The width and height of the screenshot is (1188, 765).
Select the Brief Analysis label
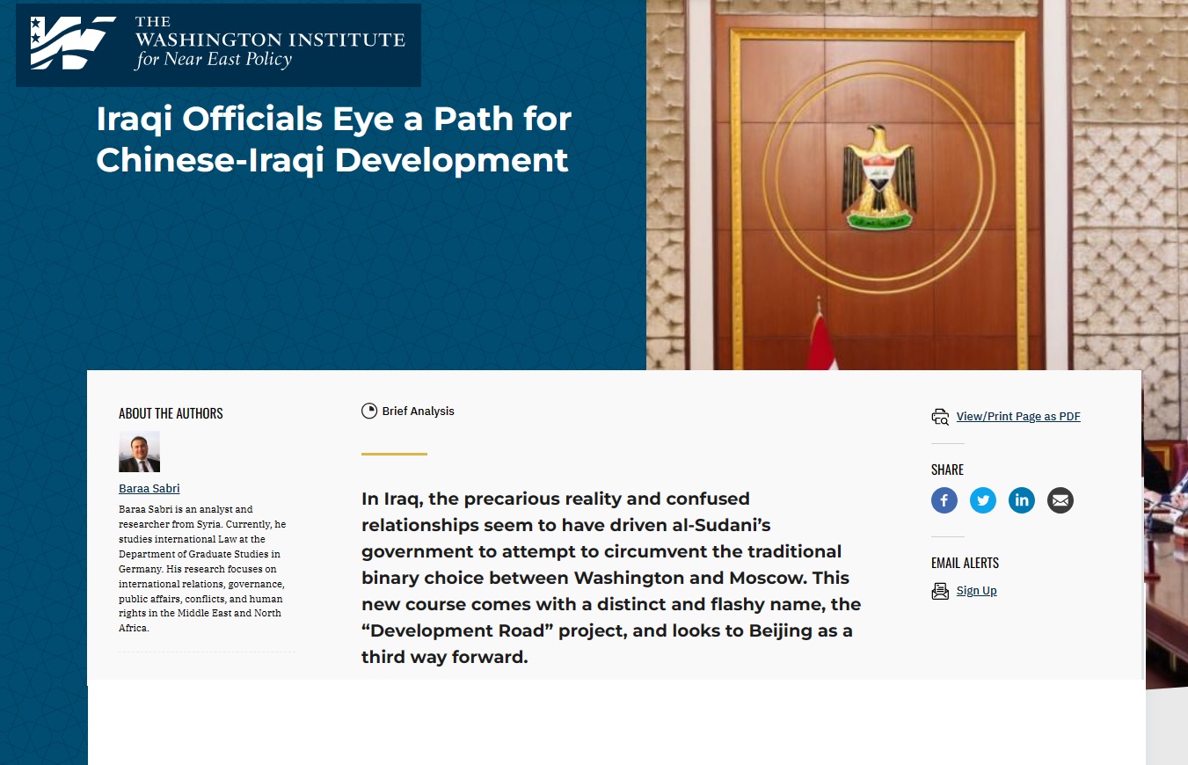tap(418, 411)
